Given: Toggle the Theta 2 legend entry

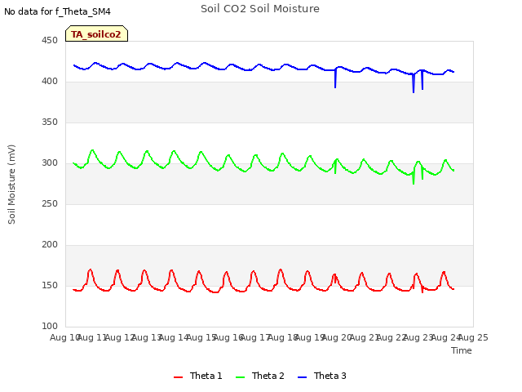Looking at the screenshot, I should [260, 376].
